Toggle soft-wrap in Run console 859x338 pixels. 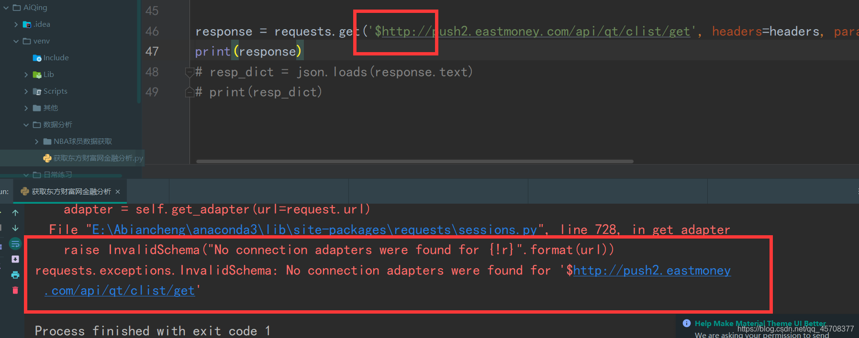click(x=15, y=244)
